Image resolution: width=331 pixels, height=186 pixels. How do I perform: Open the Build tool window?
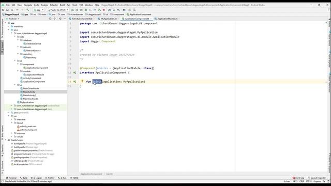pos(24,178)
